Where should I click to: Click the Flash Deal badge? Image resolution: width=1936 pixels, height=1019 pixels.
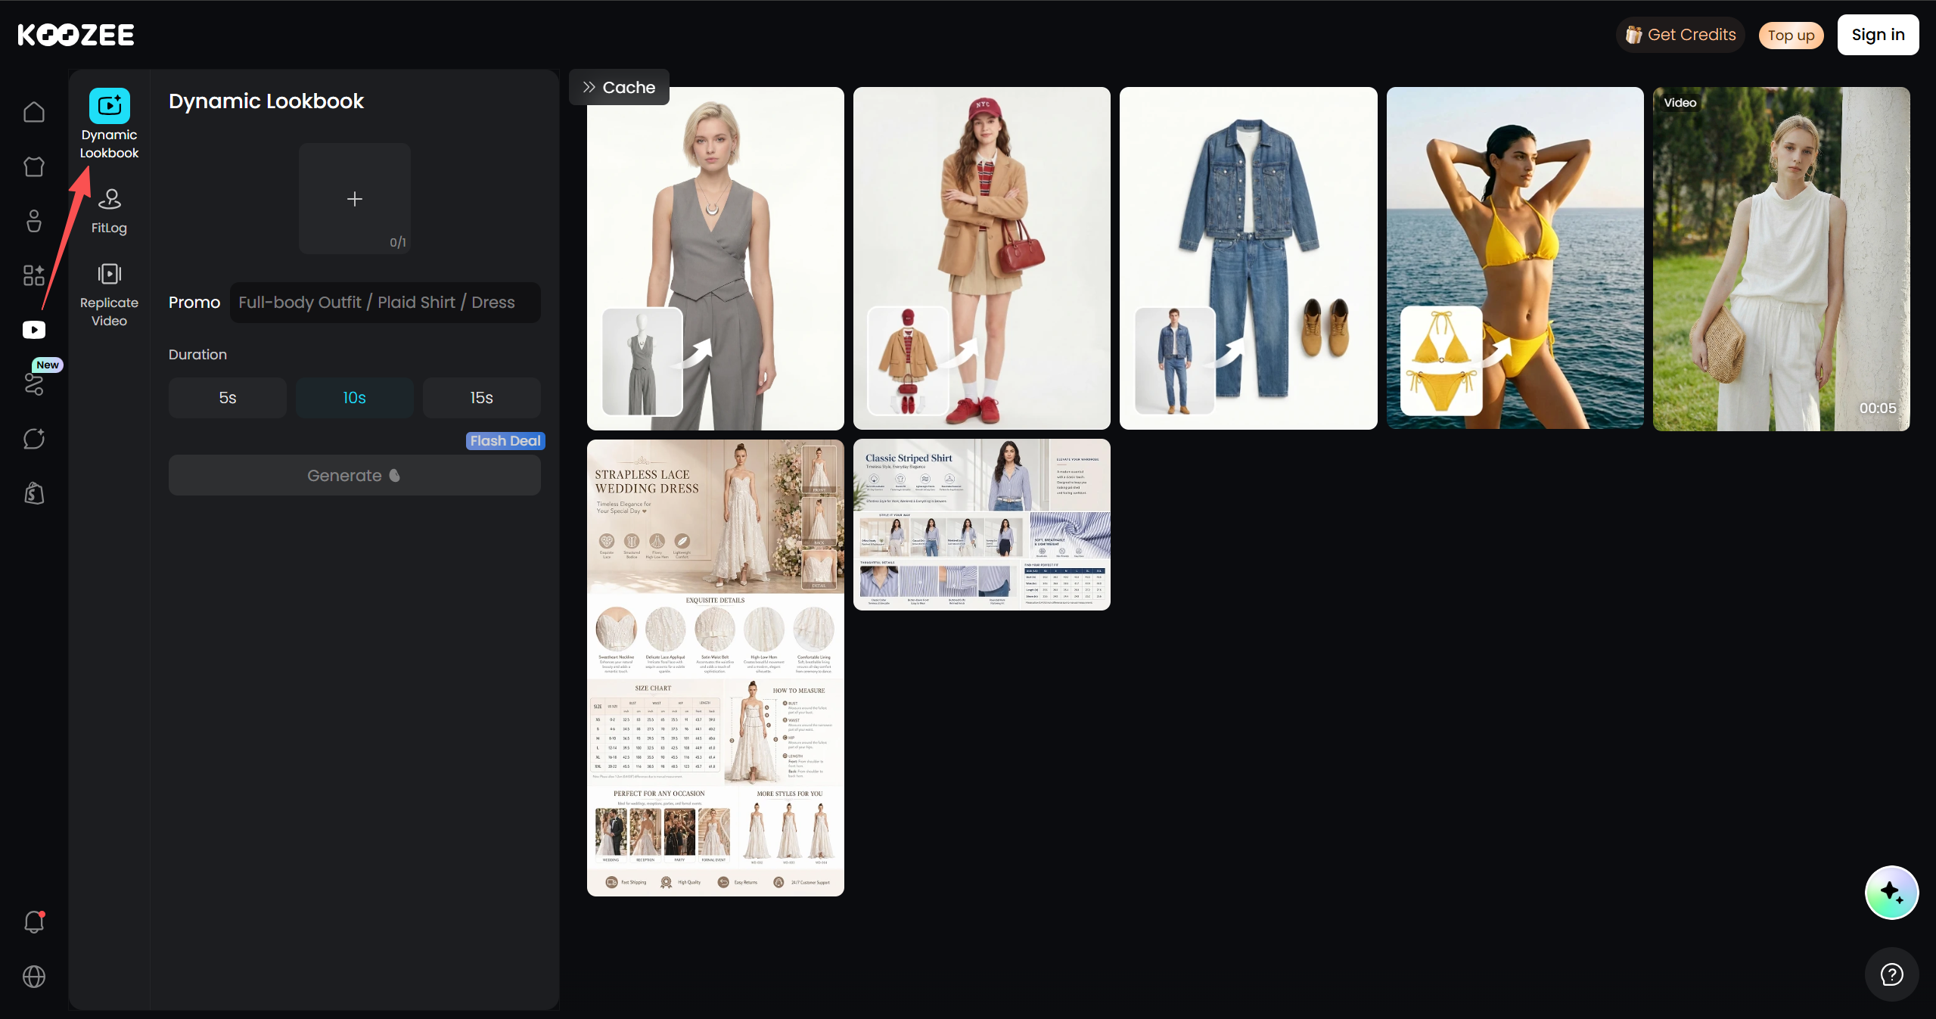(505, 441)
